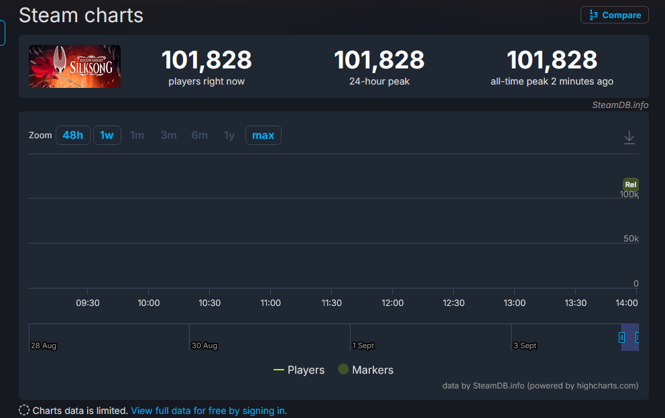Click the Rel release marker

[x=631, y=185]
